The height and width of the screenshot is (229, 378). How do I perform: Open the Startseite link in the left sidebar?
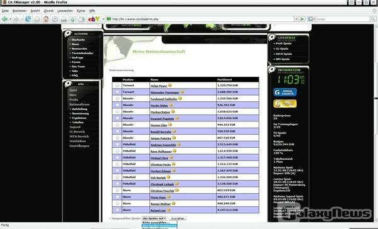click(x=78, y=40)
